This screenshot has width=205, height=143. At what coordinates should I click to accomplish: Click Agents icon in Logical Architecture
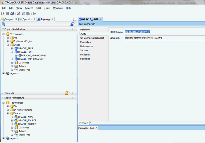click(x=8, y=138)
